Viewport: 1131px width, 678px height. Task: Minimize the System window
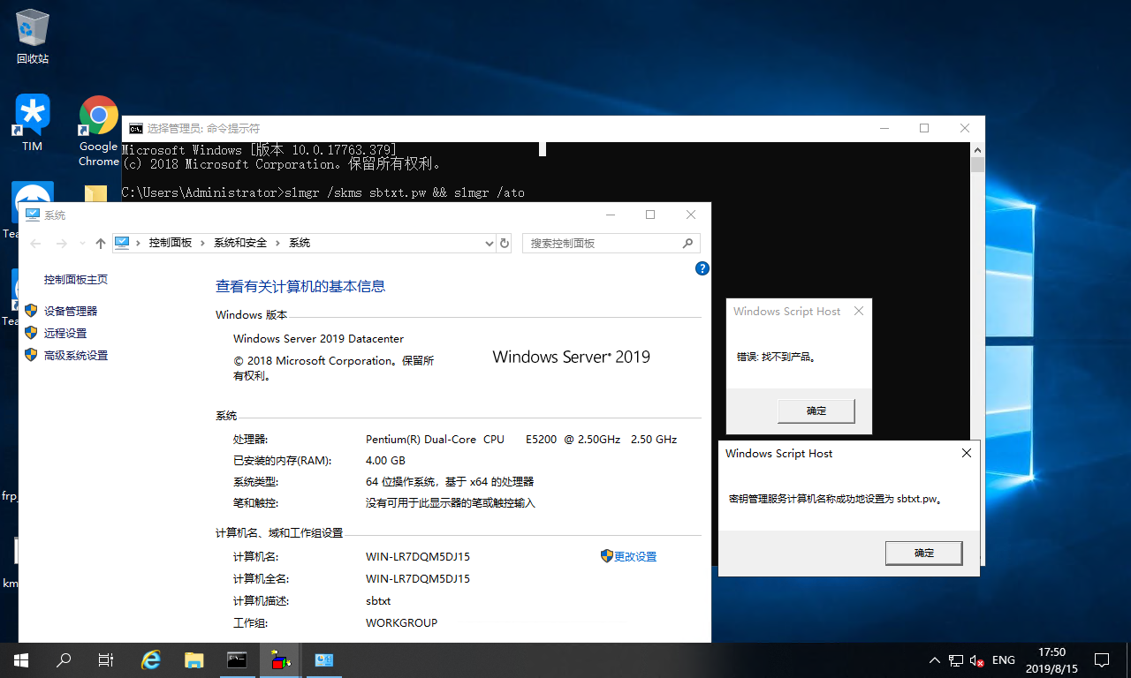pos(610,215)
